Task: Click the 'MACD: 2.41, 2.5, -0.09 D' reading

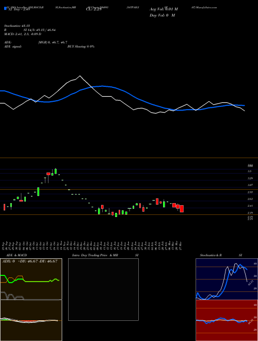Action: pos(23,34)
